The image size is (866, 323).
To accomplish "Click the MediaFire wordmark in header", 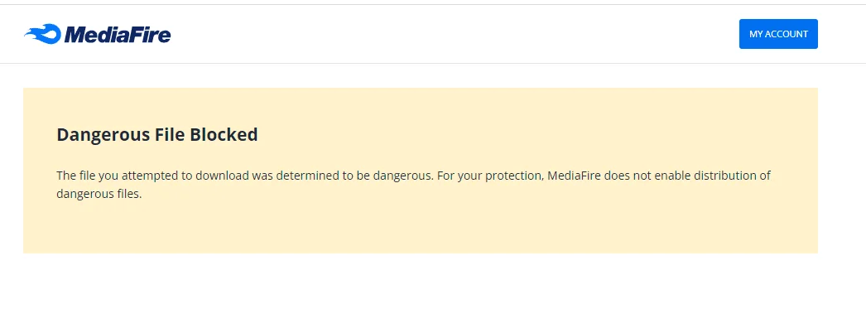I will point(117,34).
